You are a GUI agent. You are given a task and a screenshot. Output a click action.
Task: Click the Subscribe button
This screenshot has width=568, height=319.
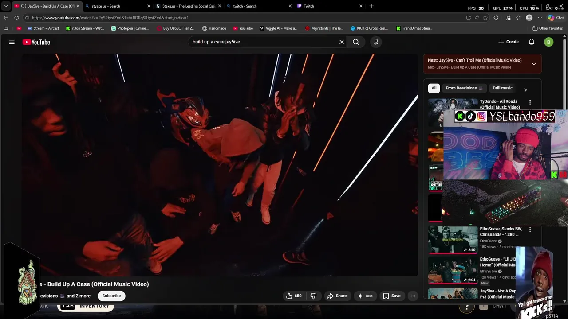111,296
